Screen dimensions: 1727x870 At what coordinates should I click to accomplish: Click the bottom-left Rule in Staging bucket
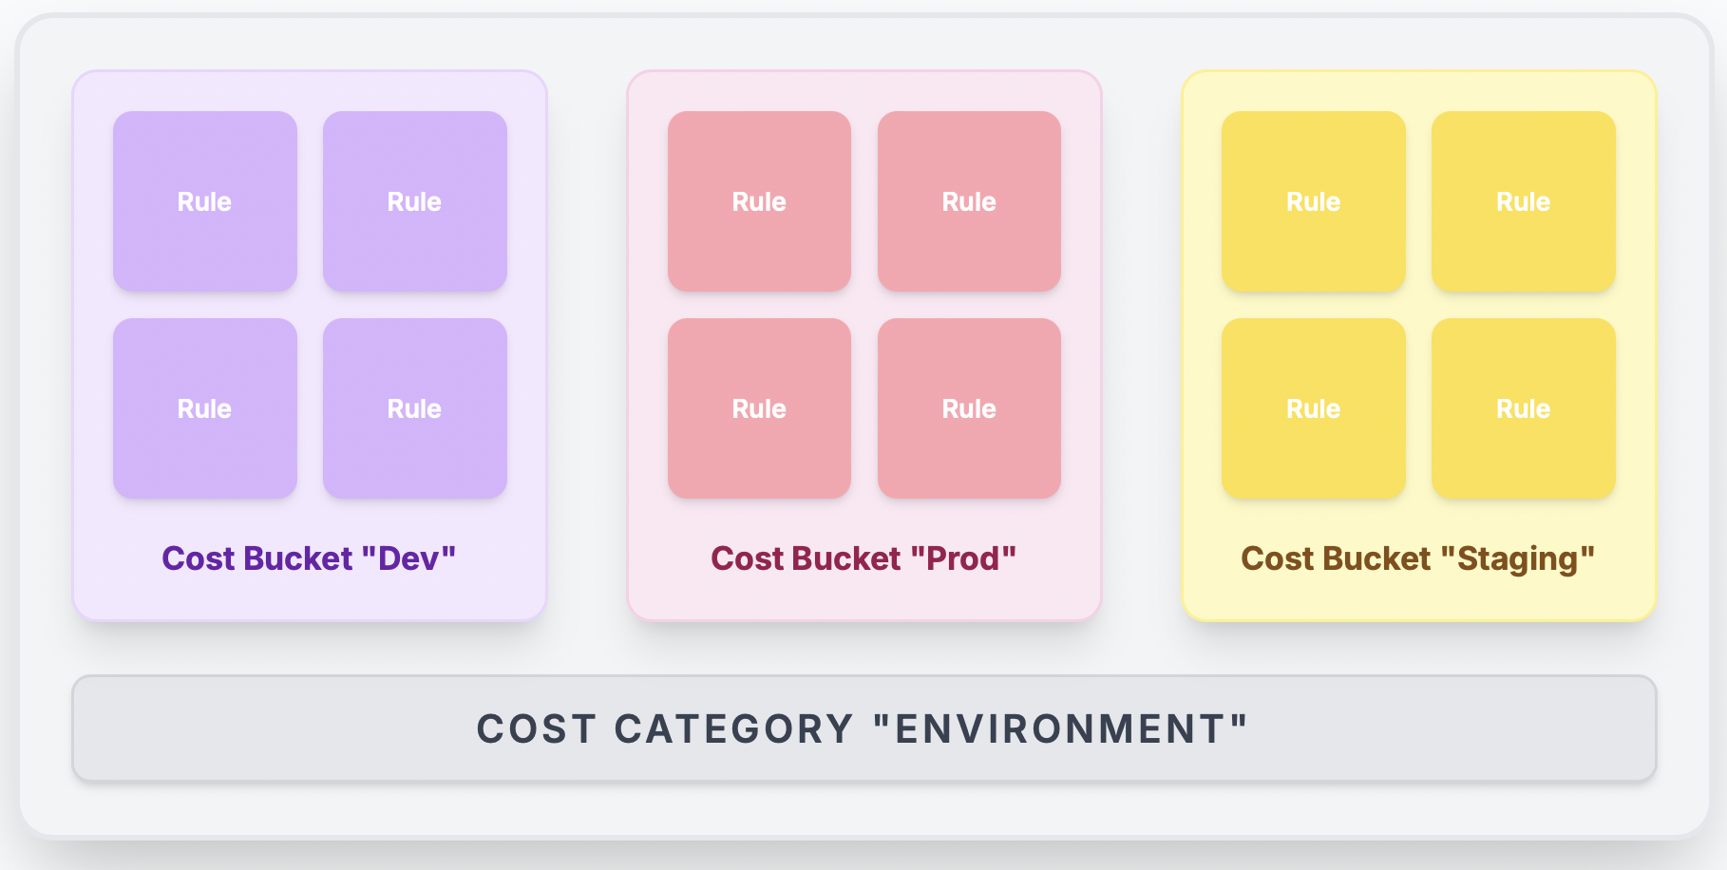(1313, 408)
